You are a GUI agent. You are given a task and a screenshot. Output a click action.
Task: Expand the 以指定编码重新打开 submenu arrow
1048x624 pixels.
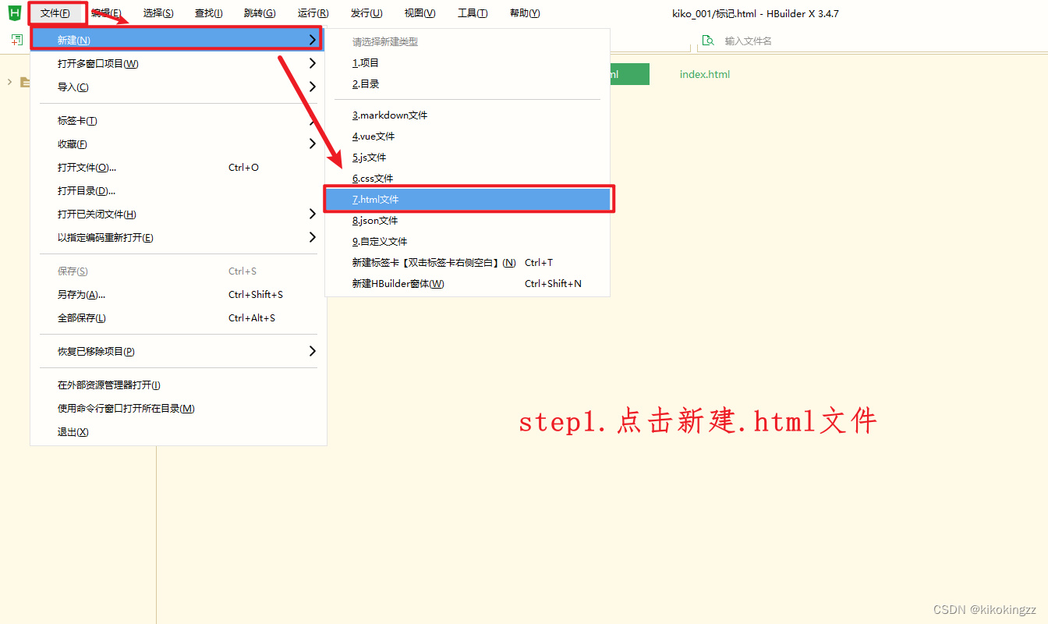[x=312, y=237]
